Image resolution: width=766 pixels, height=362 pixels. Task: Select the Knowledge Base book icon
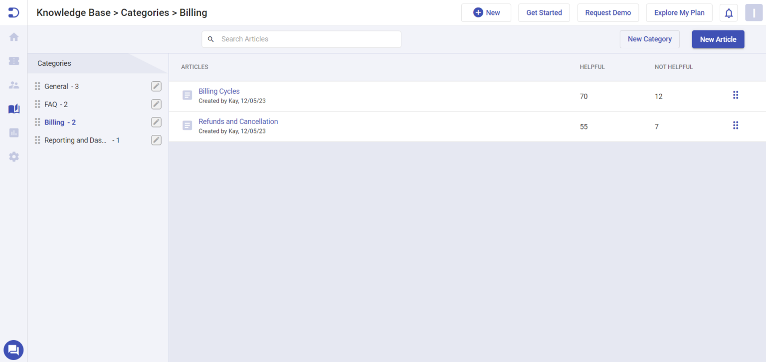point(13,109)
